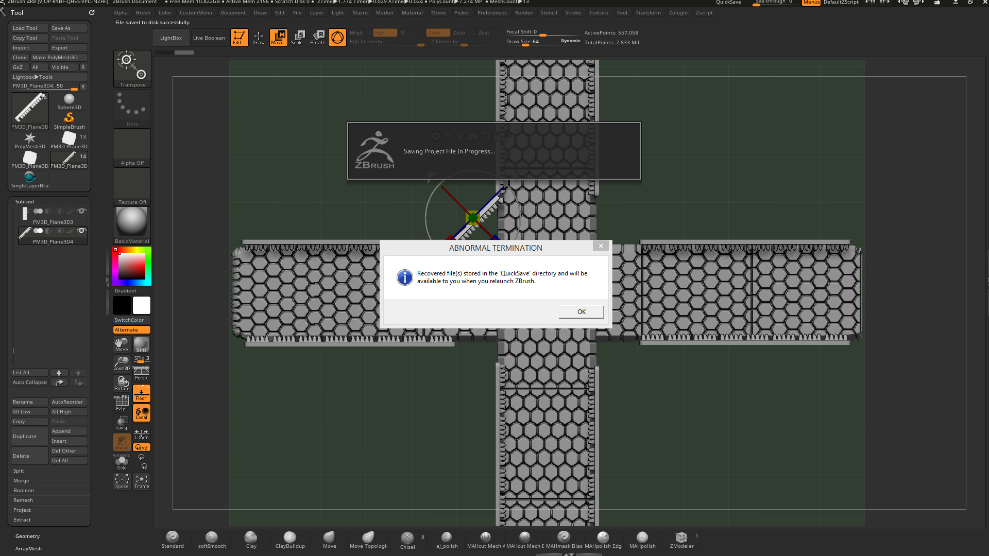Close the Abnormal Termination dialog

pos(601,246)
